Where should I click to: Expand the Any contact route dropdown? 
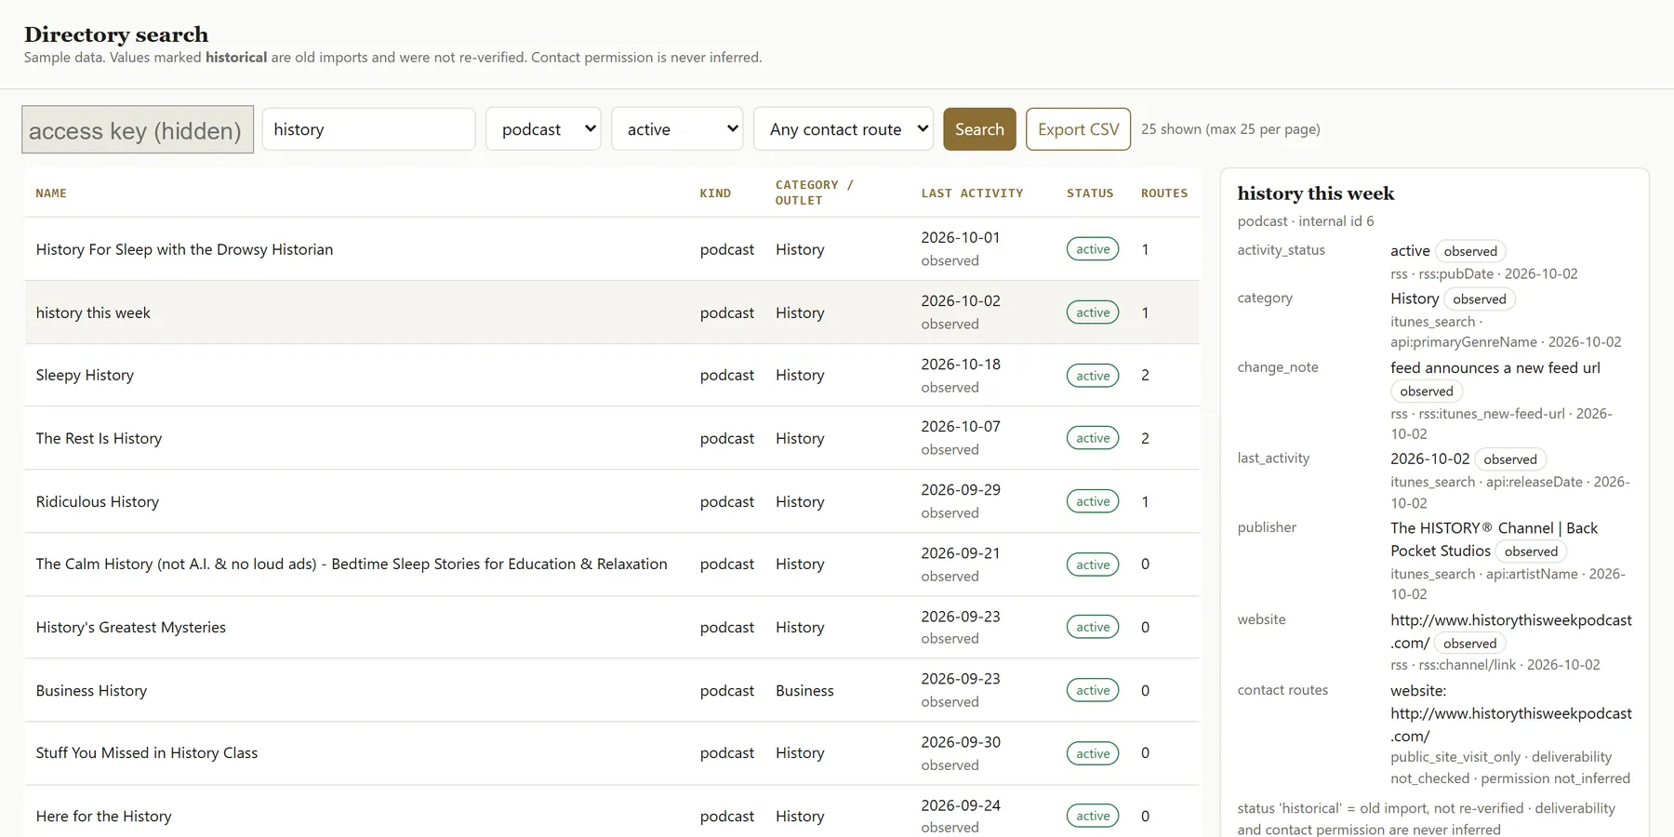click(844, 129)
